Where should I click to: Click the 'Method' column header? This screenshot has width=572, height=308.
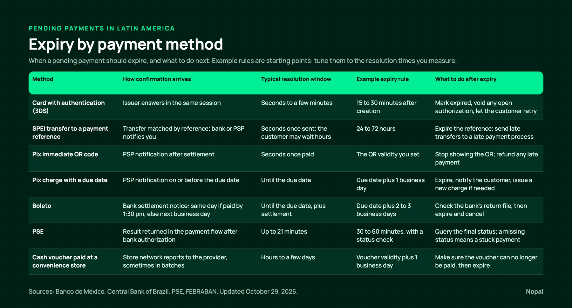click(x=43, y=79)
